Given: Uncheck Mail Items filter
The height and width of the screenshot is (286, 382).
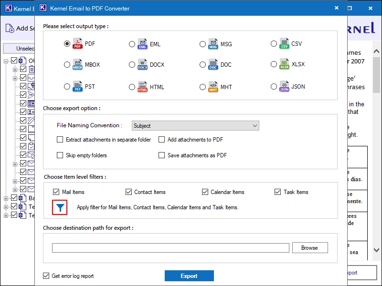Looking at the screenshot, I should (56, 192).
